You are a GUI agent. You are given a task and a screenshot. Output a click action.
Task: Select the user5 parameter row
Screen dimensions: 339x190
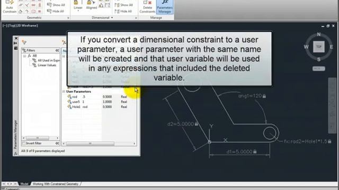(x=99, y=102)
